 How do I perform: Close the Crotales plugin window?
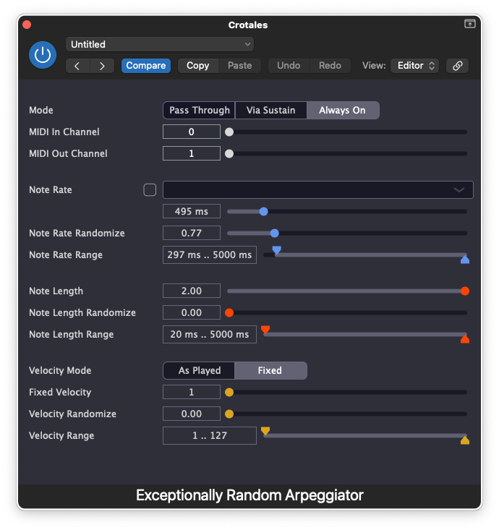pos(27,25)
